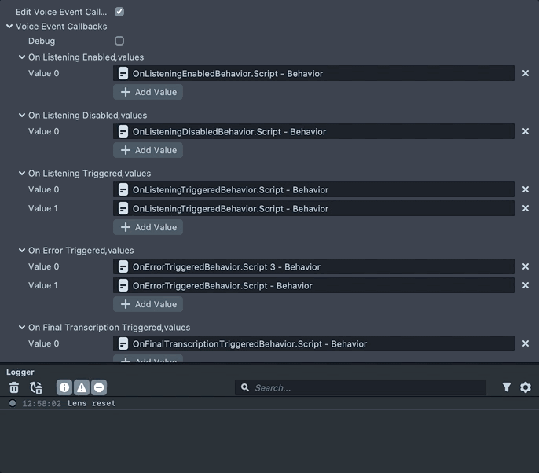Image resolution: width=539 pixels, height=473 pixels.
Task: Remove Value 0 under On Listening Disabled
Action: point(526,131)
